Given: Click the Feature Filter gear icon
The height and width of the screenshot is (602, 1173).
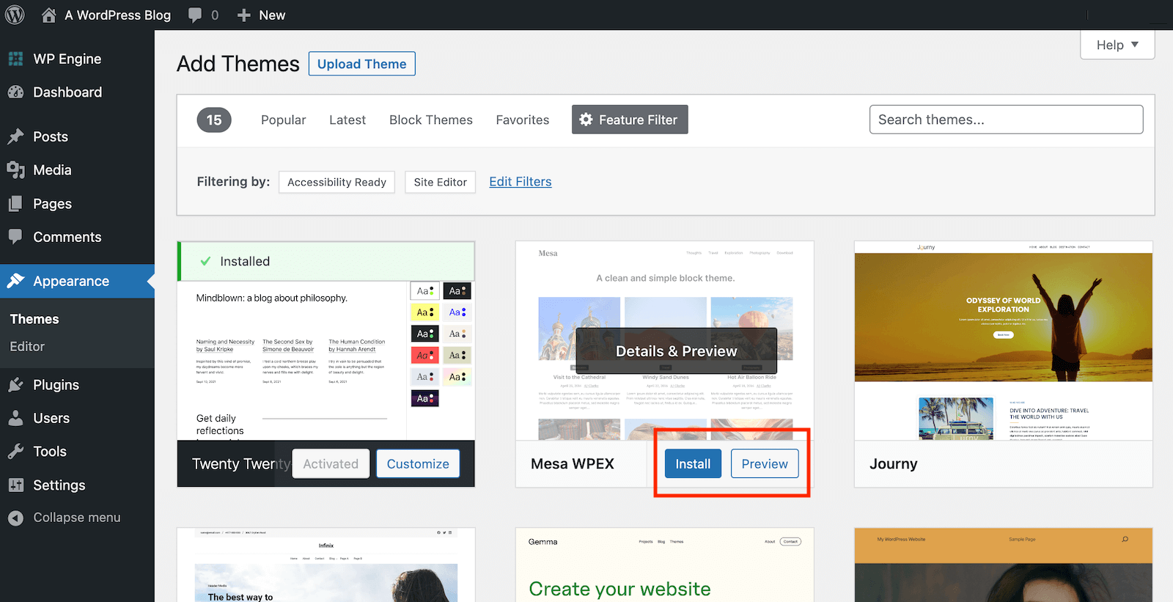Looking at the screenshot, I should 586,120.
